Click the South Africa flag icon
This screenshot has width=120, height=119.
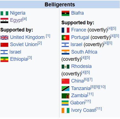(x=66, y=52)
